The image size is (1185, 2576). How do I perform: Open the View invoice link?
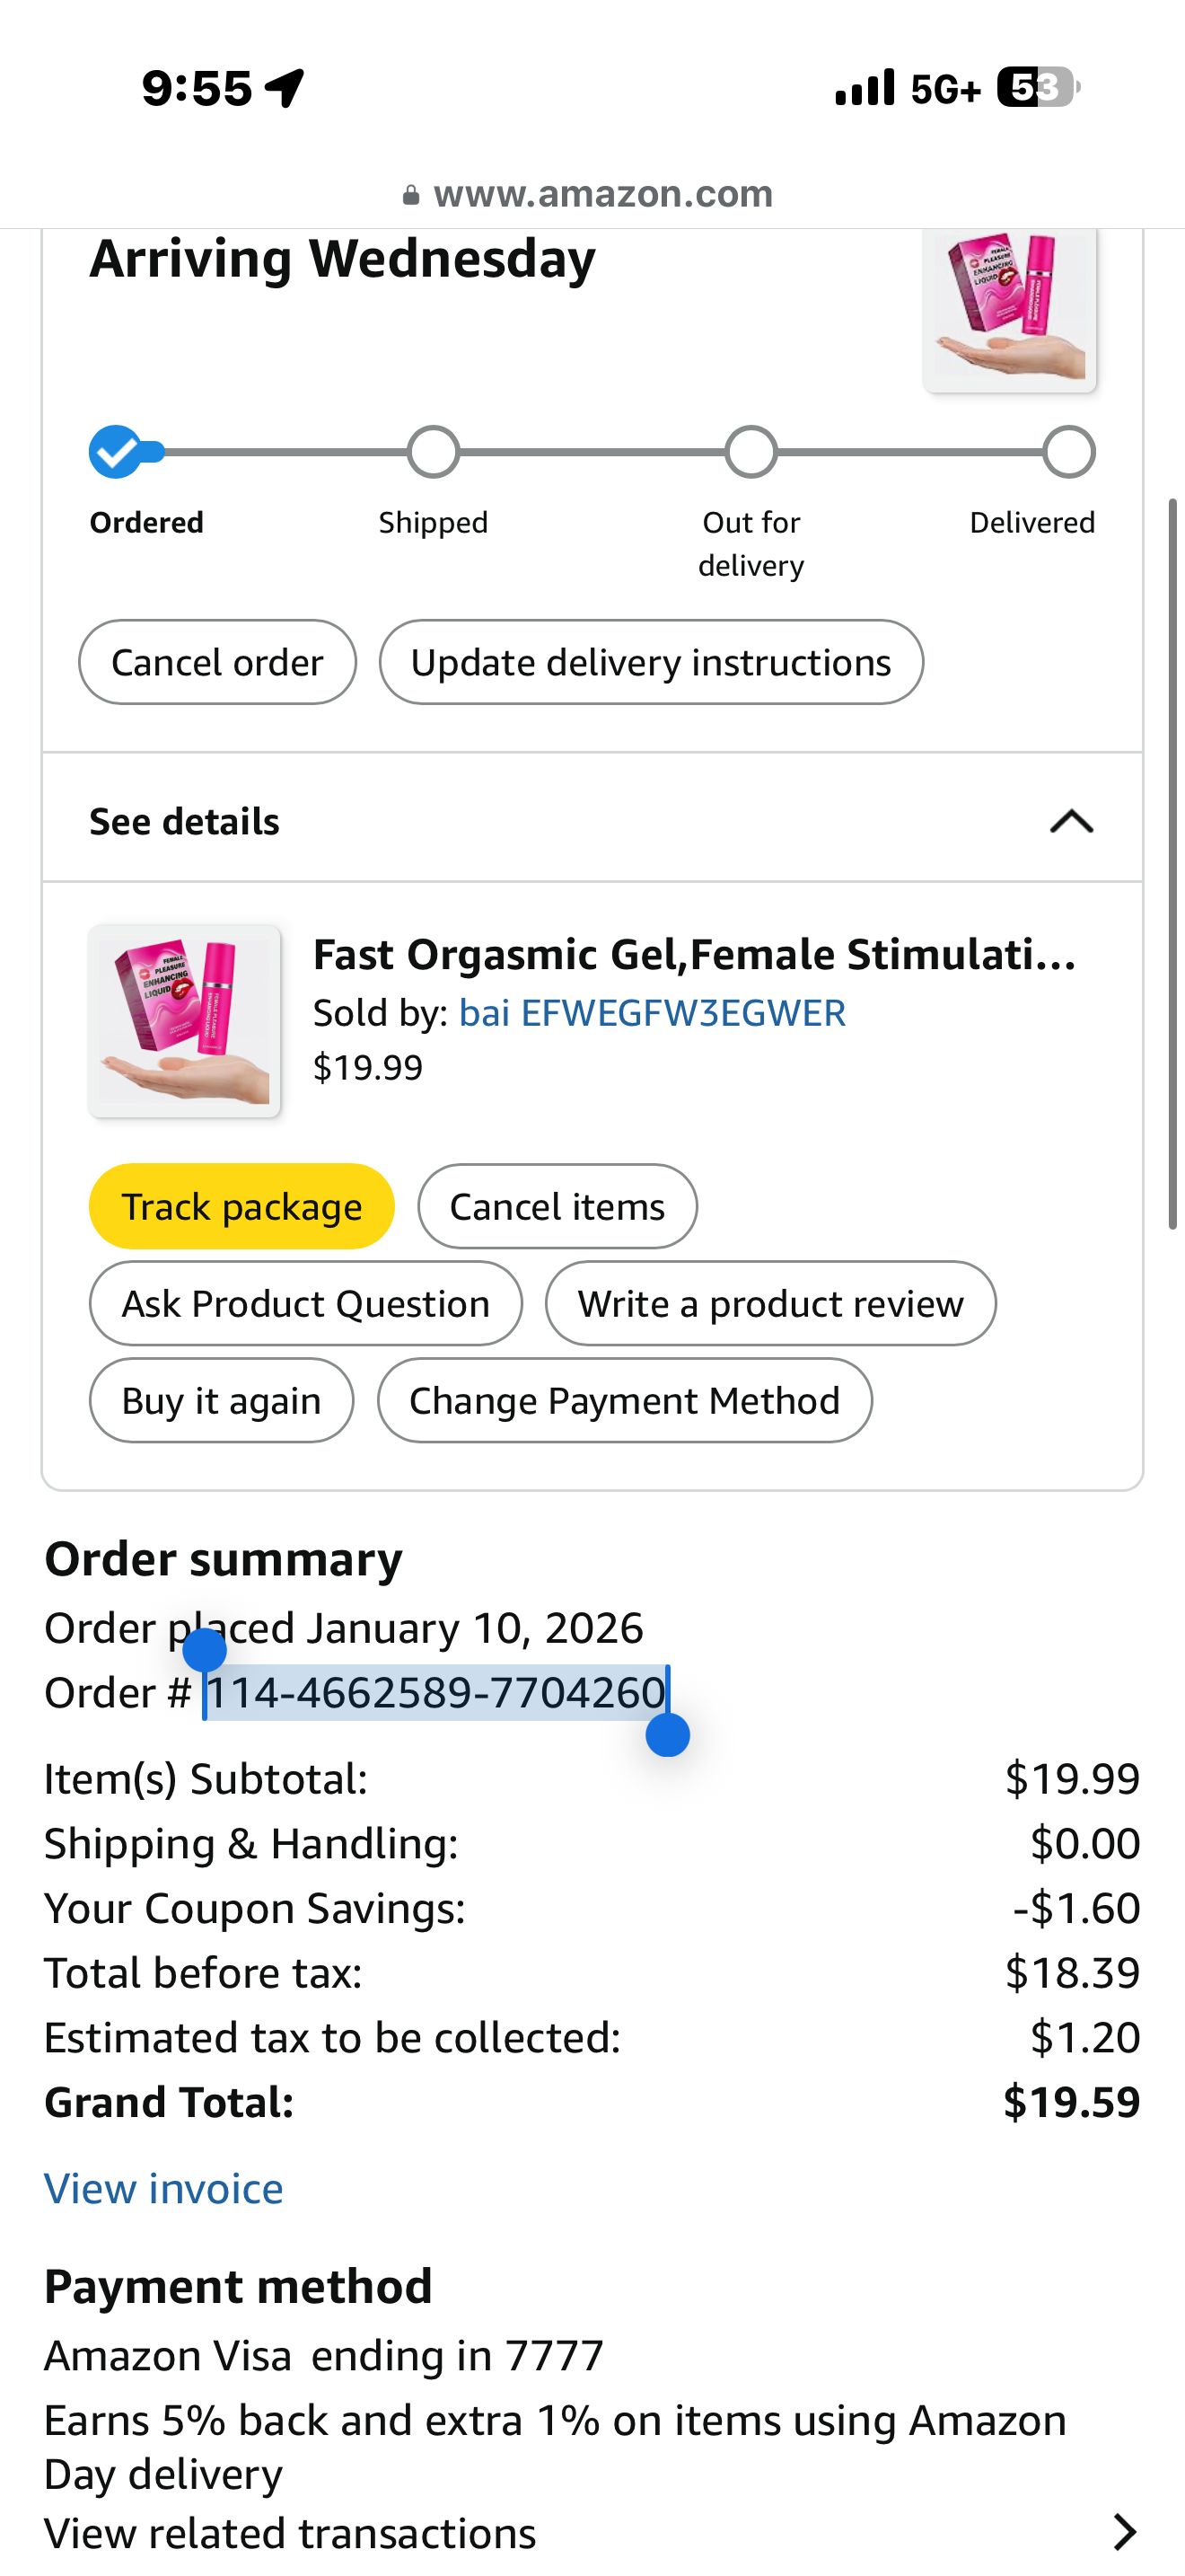164,2189
